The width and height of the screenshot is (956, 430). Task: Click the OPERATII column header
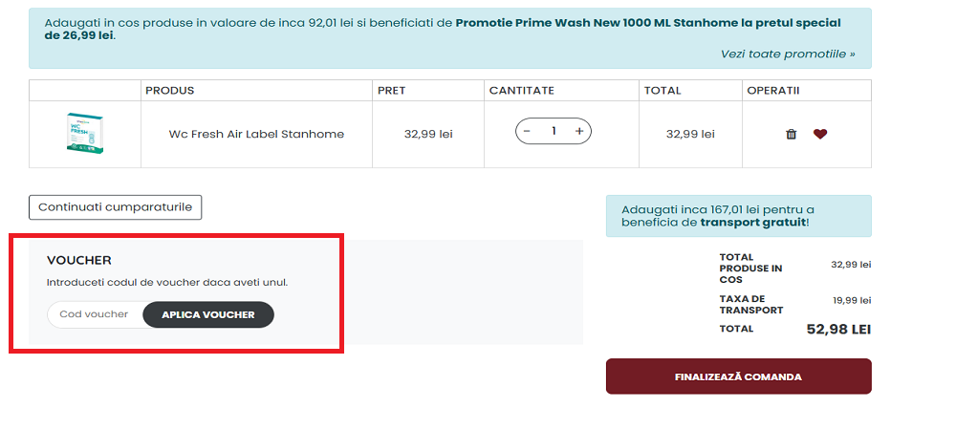(x=771, y=91)
